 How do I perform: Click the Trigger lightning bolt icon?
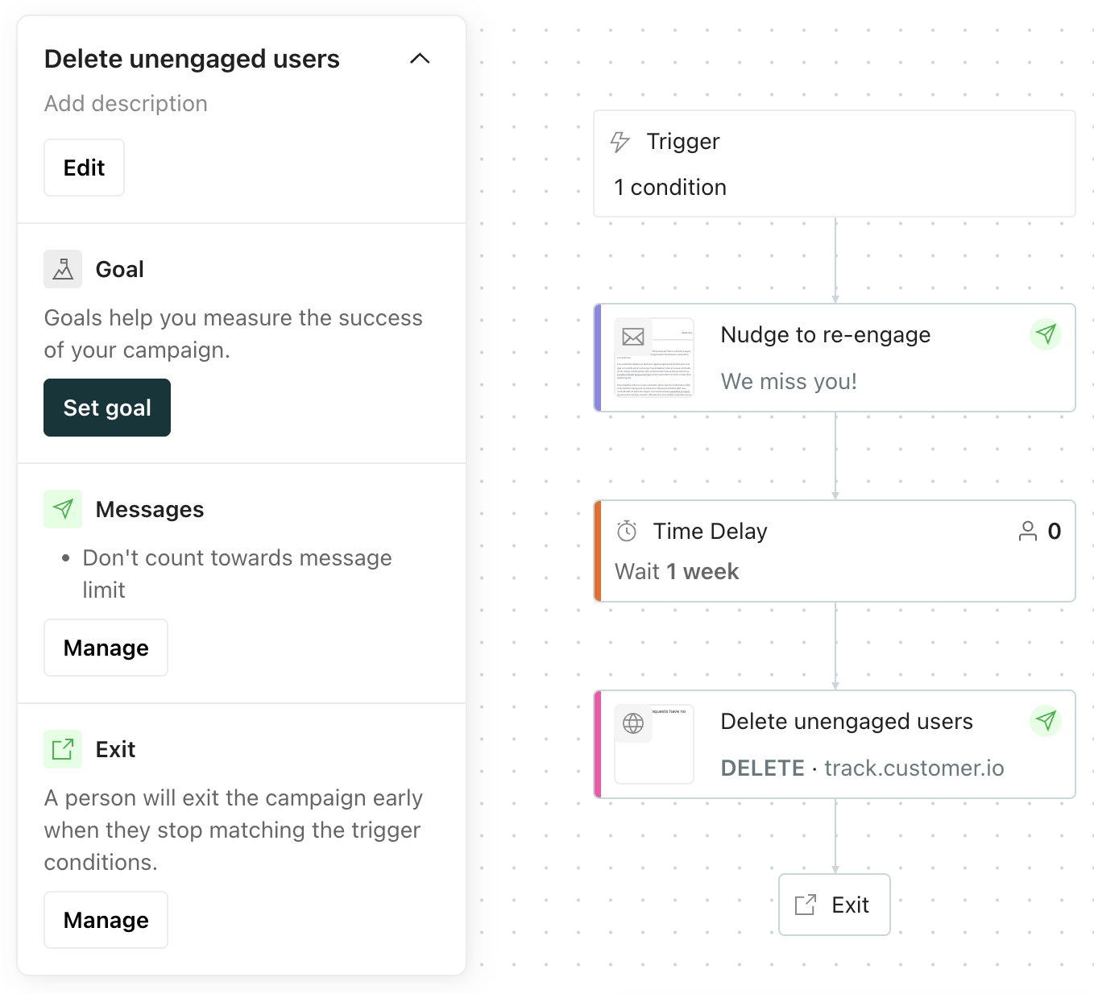pos(620,142)
